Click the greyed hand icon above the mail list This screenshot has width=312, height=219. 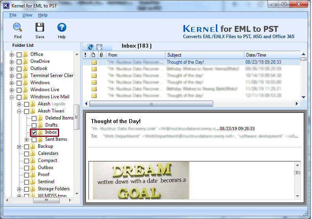pos(99,47)
